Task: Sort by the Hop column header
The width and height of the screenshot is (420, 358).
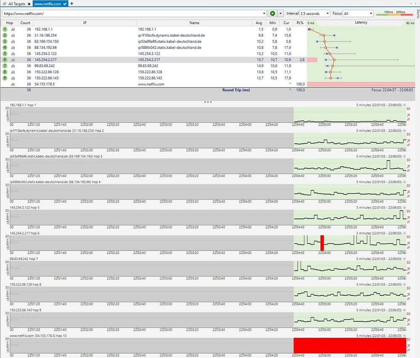Action: coord(10,23)
